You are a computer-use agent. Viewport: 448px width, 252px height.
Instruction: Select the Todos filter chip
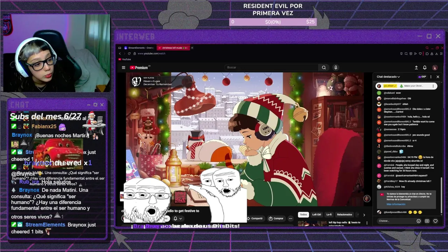click(303, 215)
